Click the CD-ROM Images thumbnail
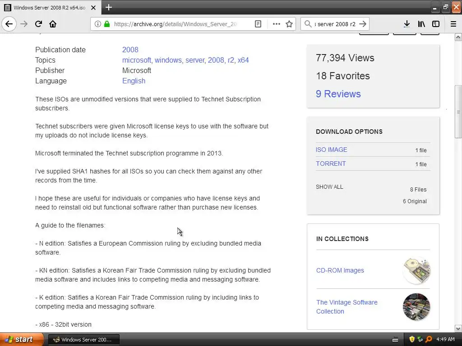Viewport: 462px width, 346px height. tap(416, 270)
